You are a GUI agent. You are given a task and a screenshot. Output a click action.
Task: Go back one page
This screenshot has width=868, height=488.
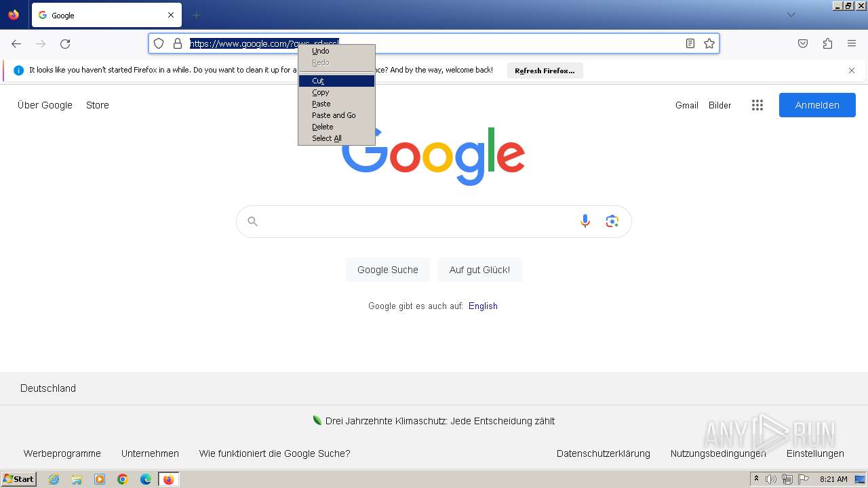click(x=16, y=44)
